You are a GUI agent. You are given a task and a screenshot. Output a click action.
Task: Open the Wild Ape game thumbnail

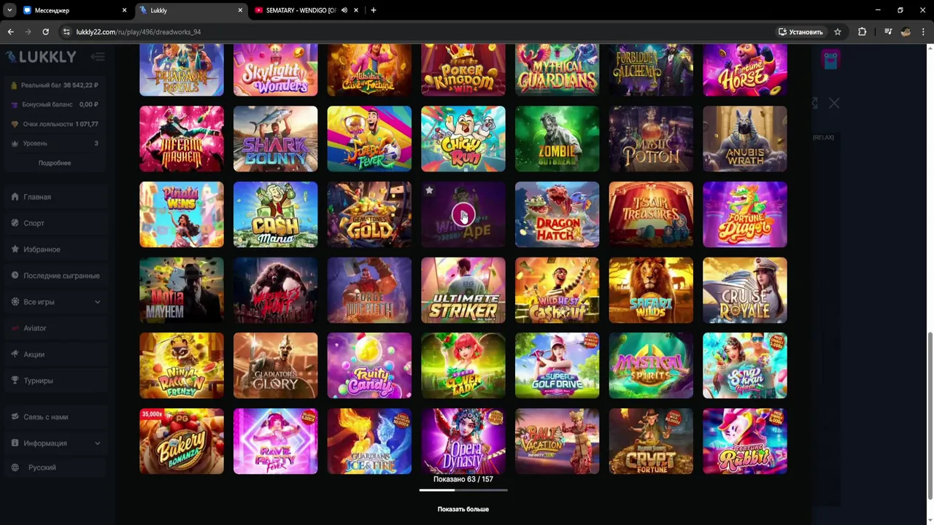(463, 214)
